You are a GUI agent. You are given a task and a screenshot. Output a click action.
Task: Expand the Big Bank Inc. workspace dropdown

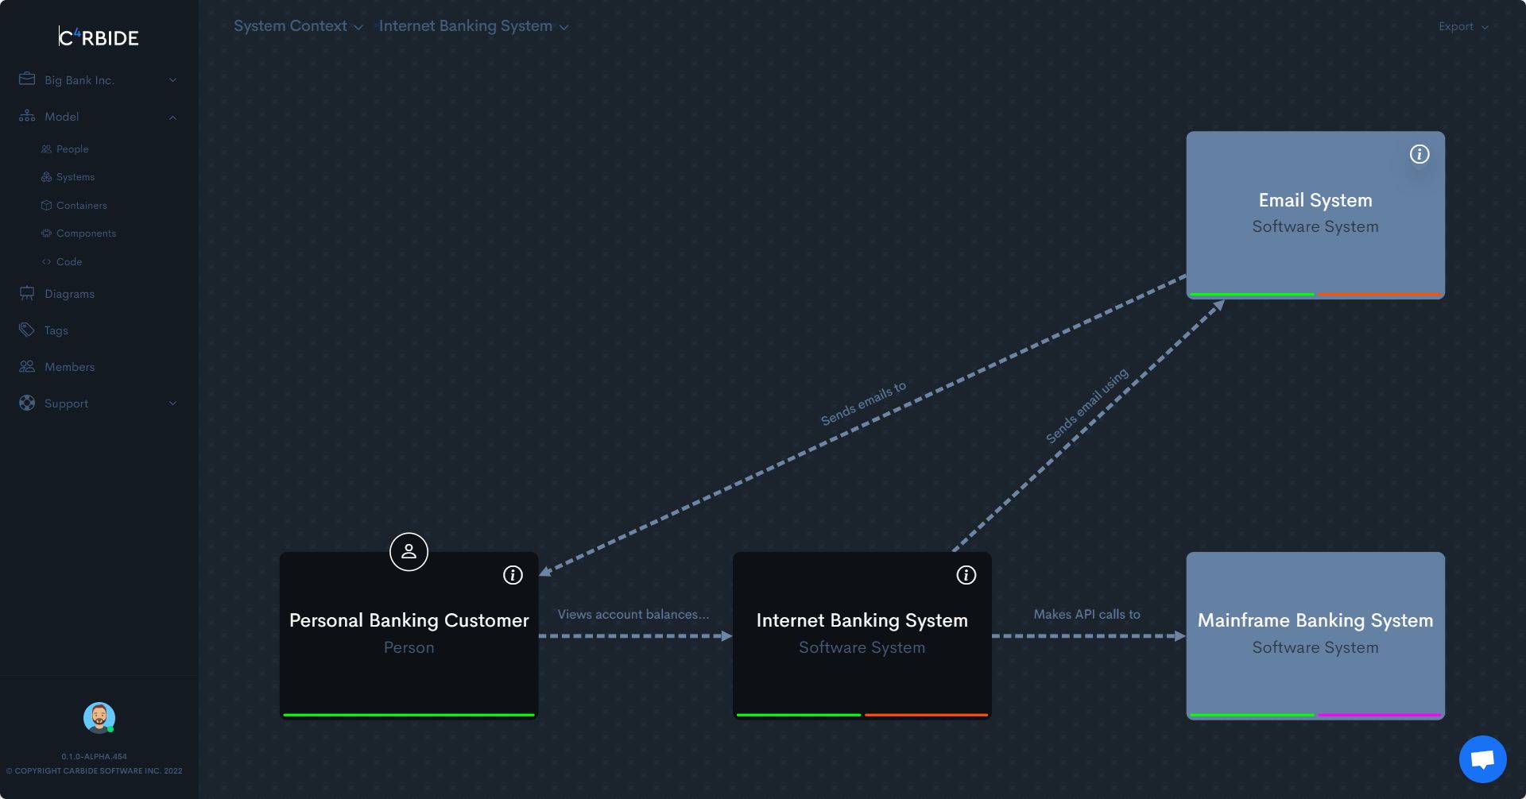pyautogui.click(x=173, y=79)
